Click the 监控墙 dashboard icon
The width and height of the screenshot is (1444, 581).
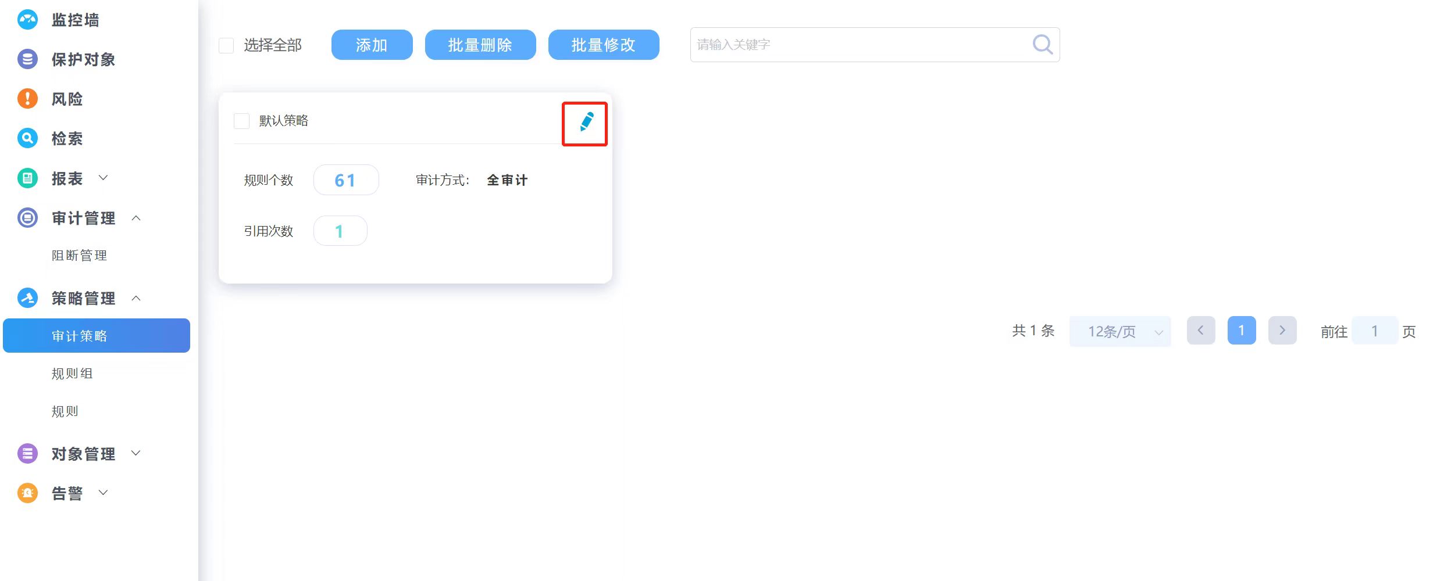pyautogui.click(x=27, y=20)
